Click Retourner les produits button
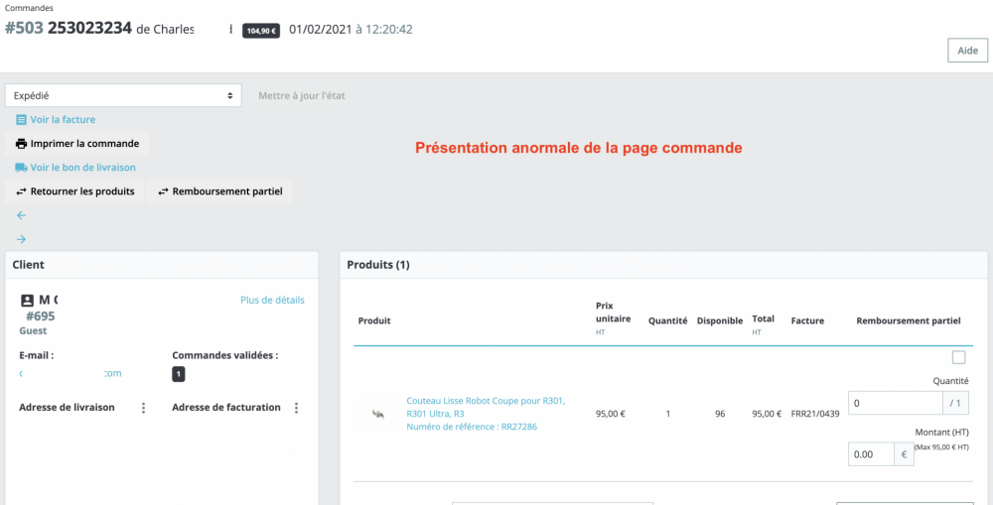 point(74,191)
